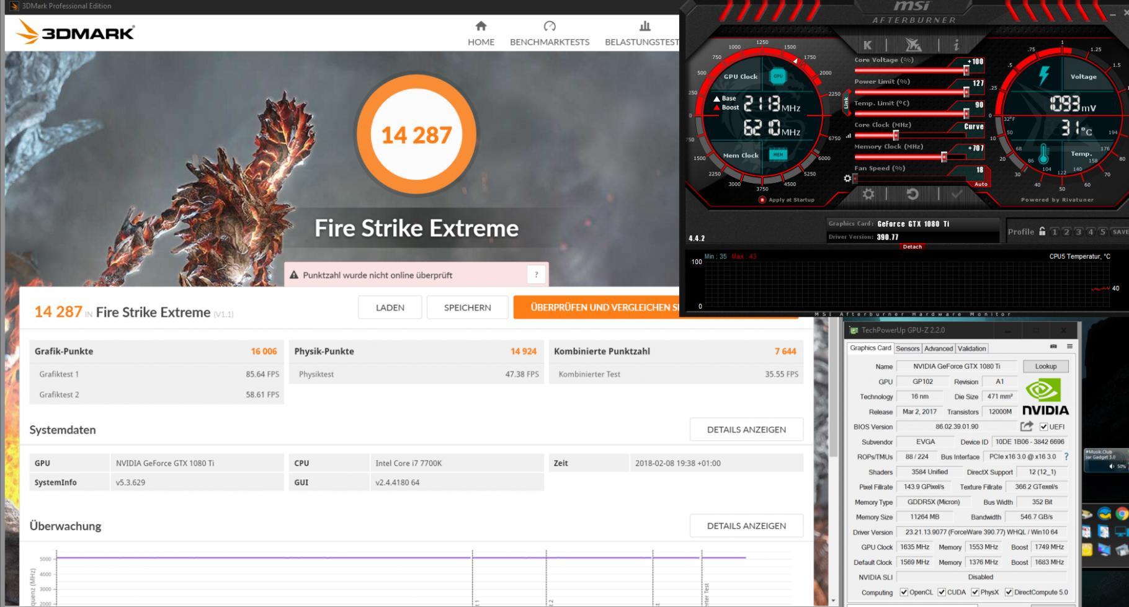Click the NVIDIA GeForce GTX 1080 Ti name field
Screen dimensions: 1129x607
pyautogui.click(x=957, y=366)
